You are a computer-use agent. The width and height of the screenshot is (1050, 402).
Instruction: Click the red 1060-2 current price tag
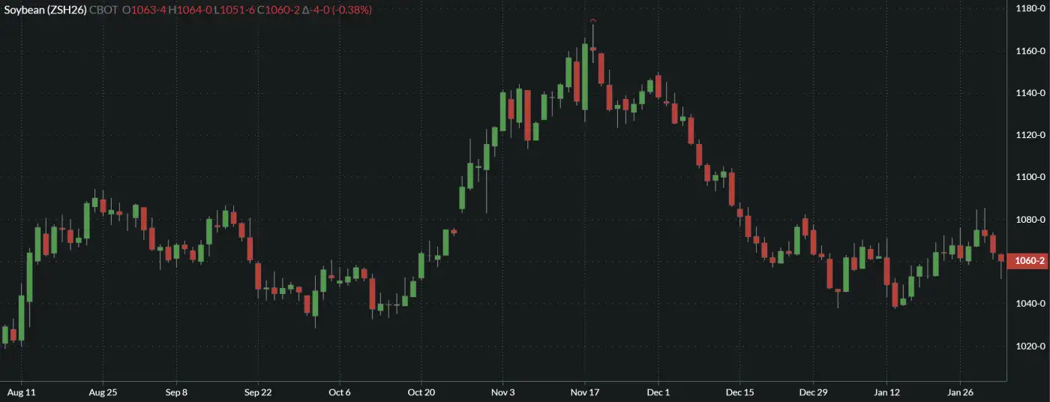click(x=1029, y=261)
